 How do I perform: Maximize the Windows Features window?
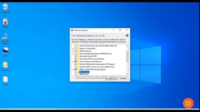click(x=120, y=30)
